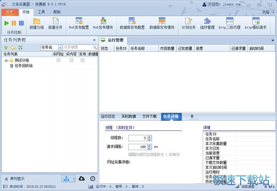Expand the 测试分组 tree node

[6, 61]
